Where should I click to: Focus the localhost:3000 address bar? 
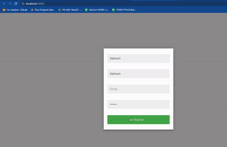(123, 4)
